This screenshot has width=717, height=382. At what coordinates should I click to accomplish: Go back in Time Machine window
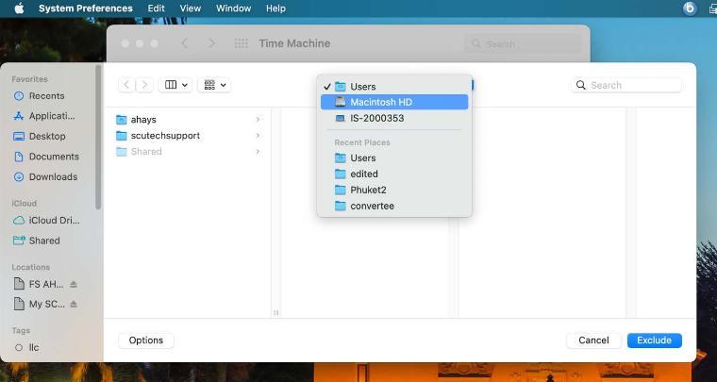[x=184, y=43]
